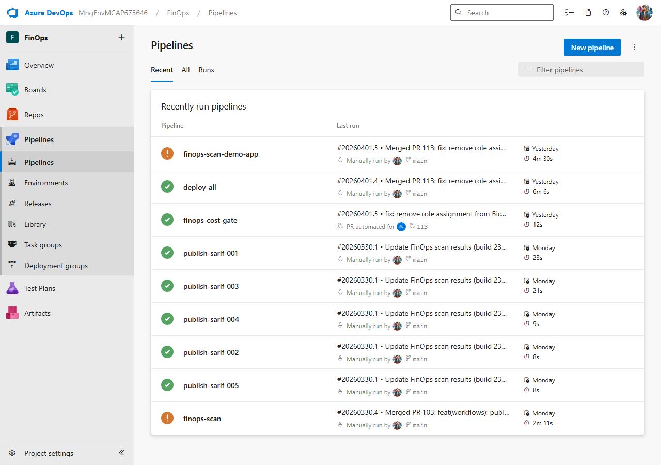Collapse the Pipelines hub group in sidebar
Screen dimensions: 661x465
tap(67, 139)
